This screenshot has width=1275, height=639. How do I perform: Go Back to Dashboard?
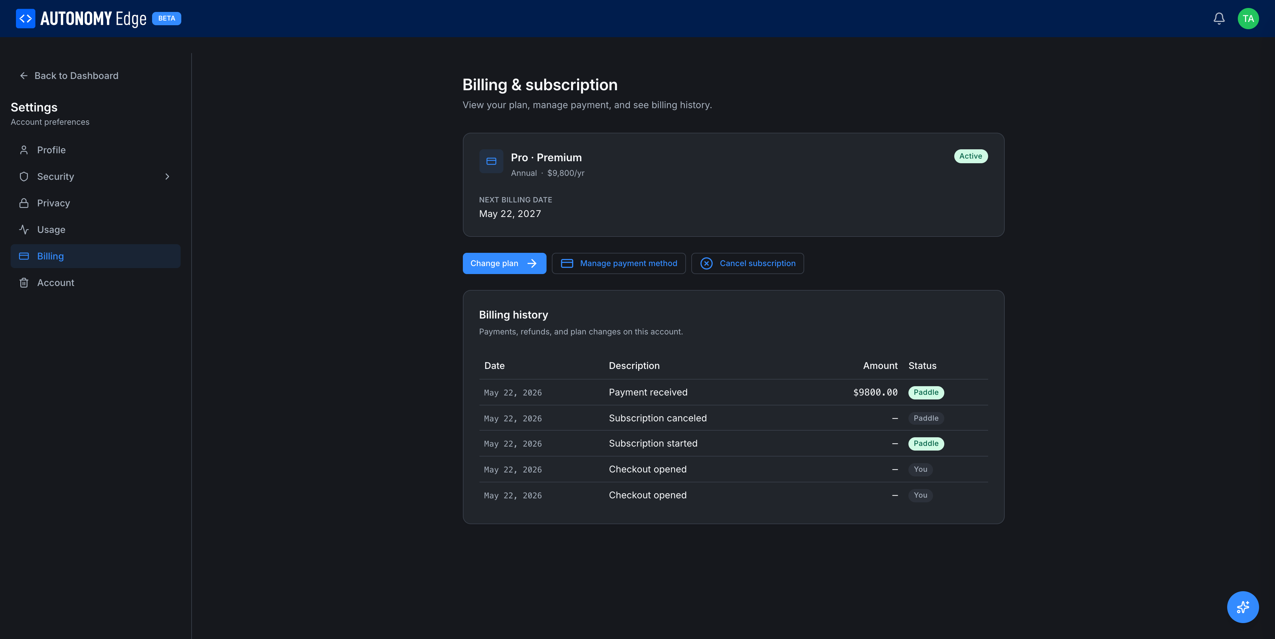(x=69, y=76)
